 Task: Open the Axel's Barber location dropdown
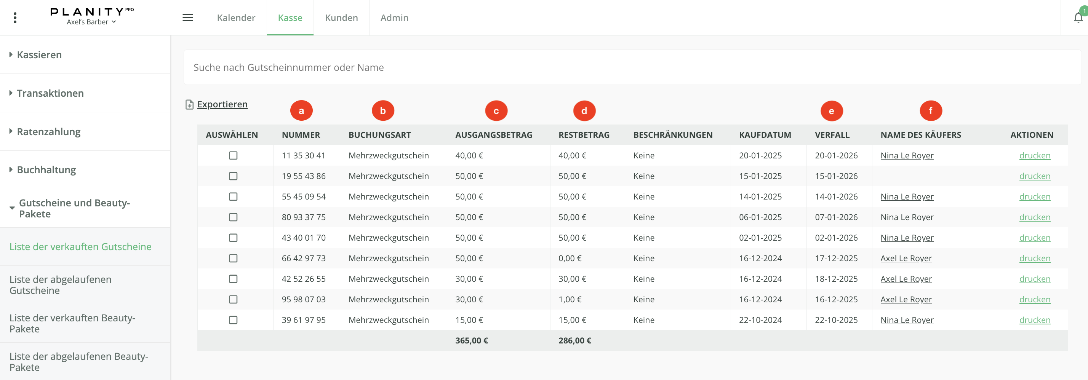pyautogui.click(x=91, y=22)
